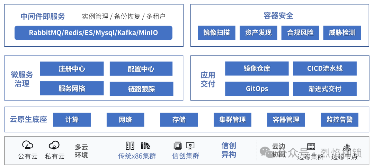The image size is (374, 168).
Task: Select the 合规风险 box
Action: coord(300,32)
